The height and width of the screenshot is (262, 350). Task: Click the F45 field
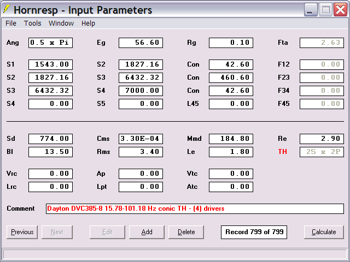pos(322,104)
